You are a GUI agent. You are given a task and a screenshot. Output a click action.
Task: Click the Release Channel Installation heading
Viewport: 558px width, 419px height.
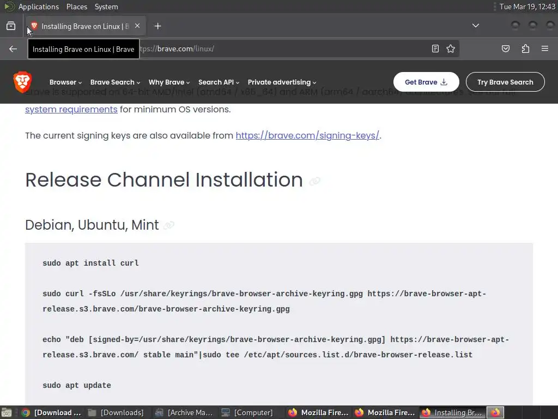click(x=164, y=179)
